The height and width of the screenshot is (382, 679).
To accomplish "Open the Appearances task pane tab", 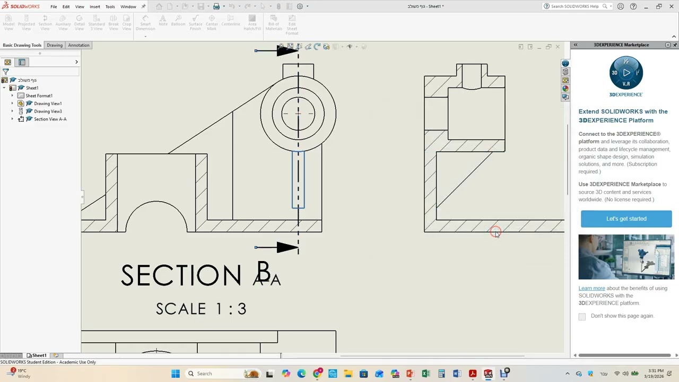I will pos(565,89).
